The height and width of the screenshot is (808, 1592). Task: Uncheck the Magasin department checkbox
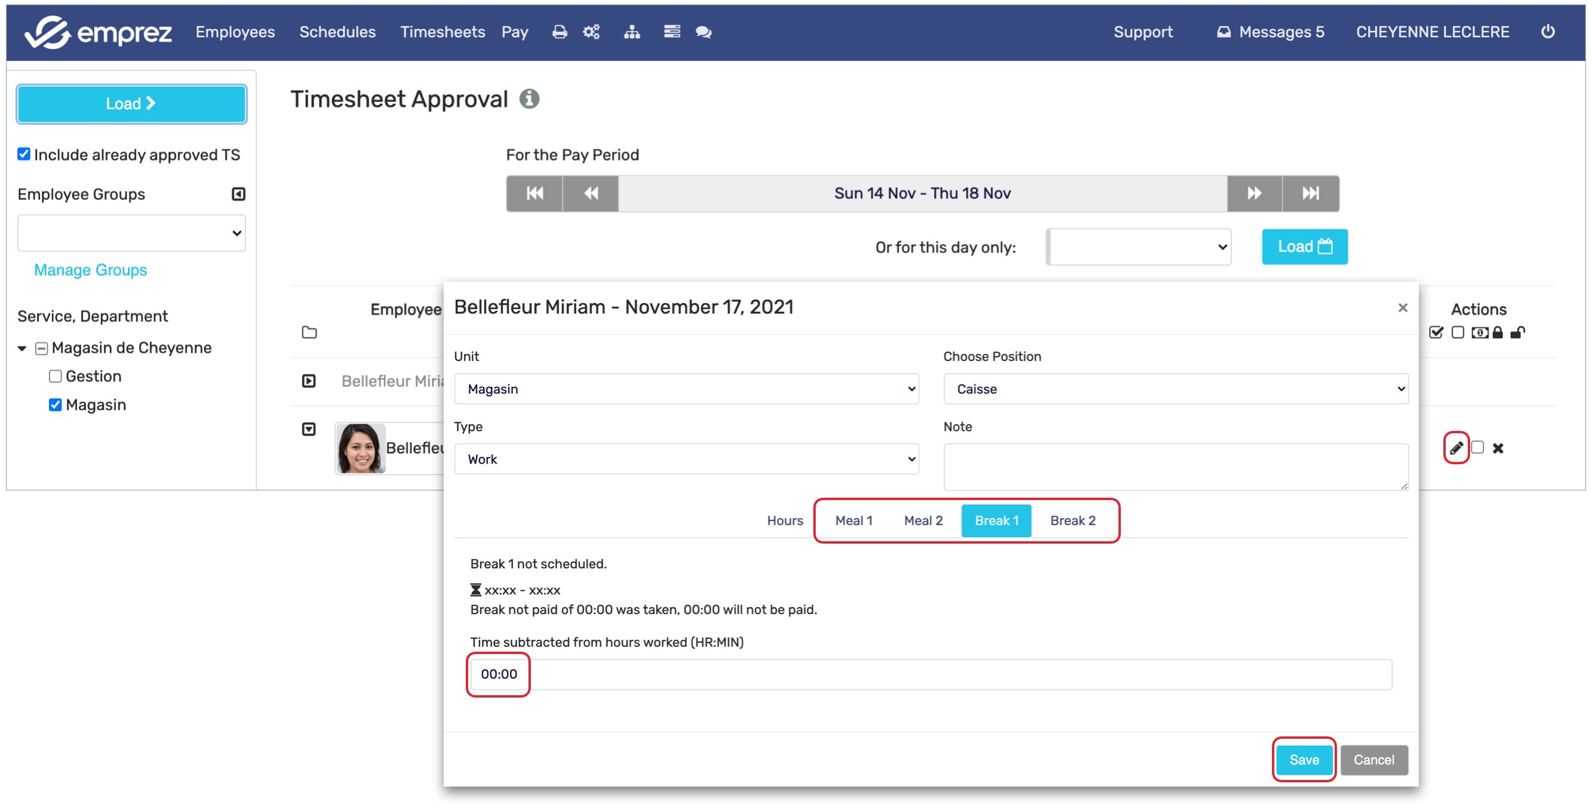(55, 405)
